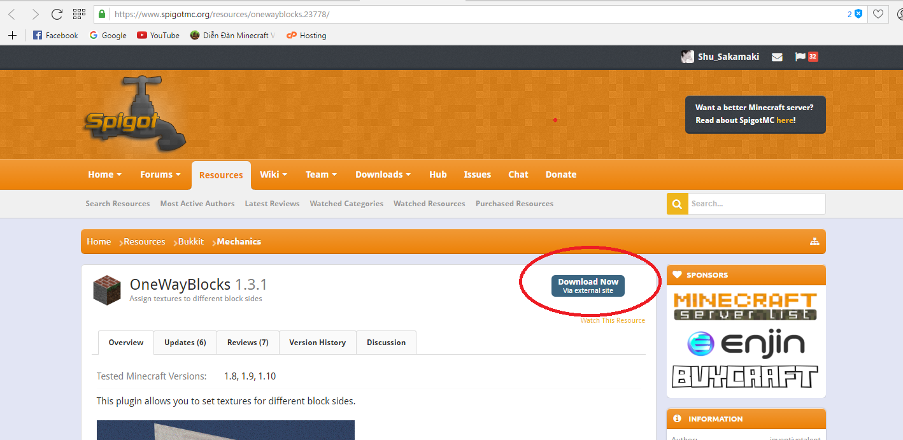The image size is (903, 440).
Task: Go forward with the browser forward arrow
Action: tap(35, 14)
